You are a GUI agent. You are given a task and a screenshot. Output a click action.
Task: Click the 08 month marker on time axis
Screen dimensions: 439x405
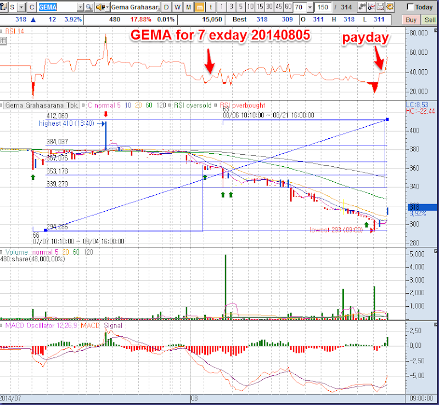(194, 398)
